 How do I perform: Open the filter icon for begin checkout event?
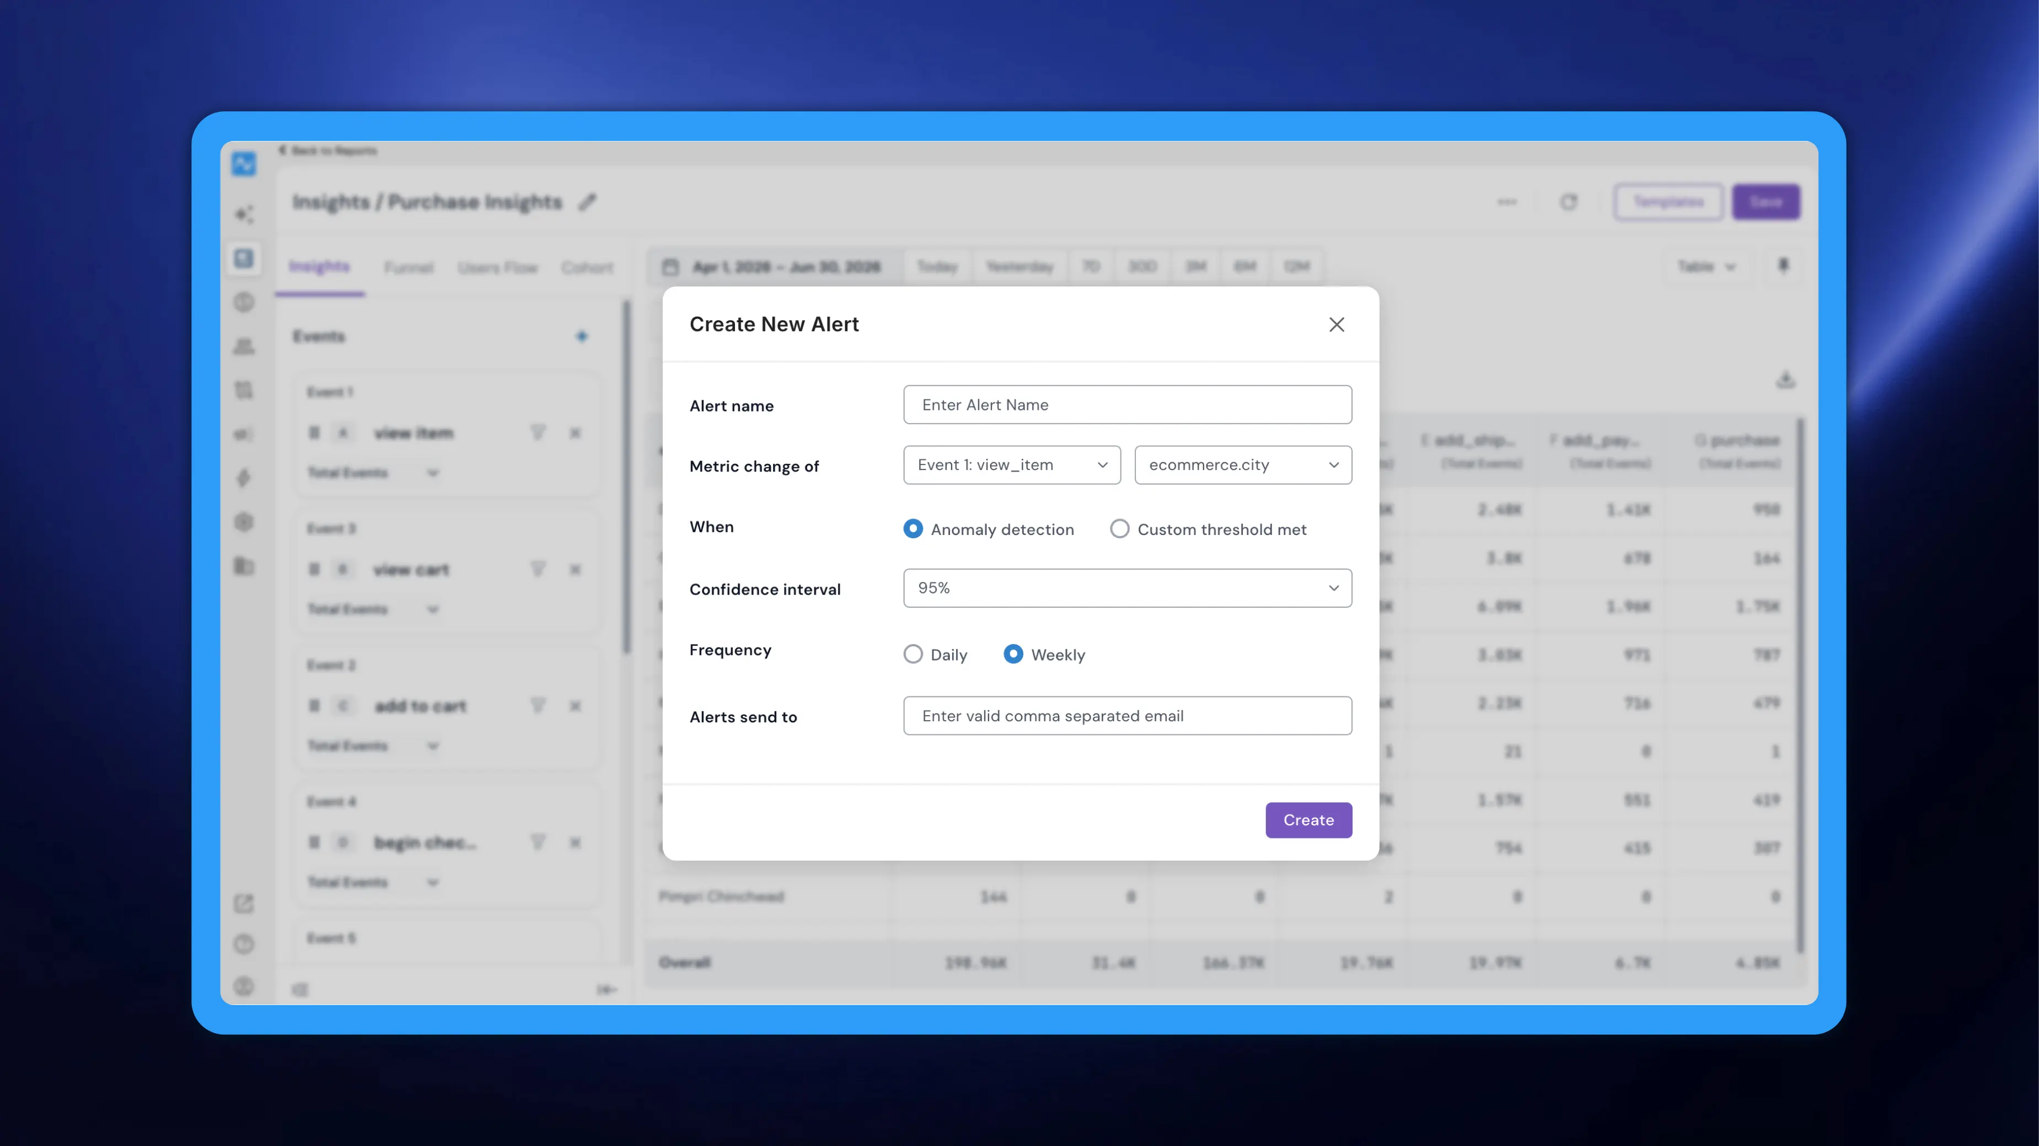click(x=538, y=842)
